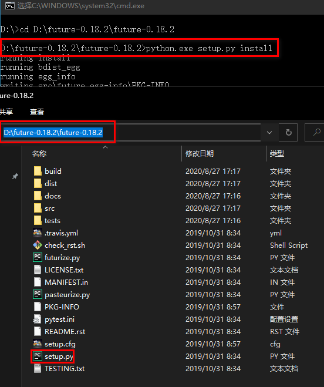This screenshot has height=387, width=324.
Task: Click the MANIFEST.in file icon
Action: tap(38, 282)
